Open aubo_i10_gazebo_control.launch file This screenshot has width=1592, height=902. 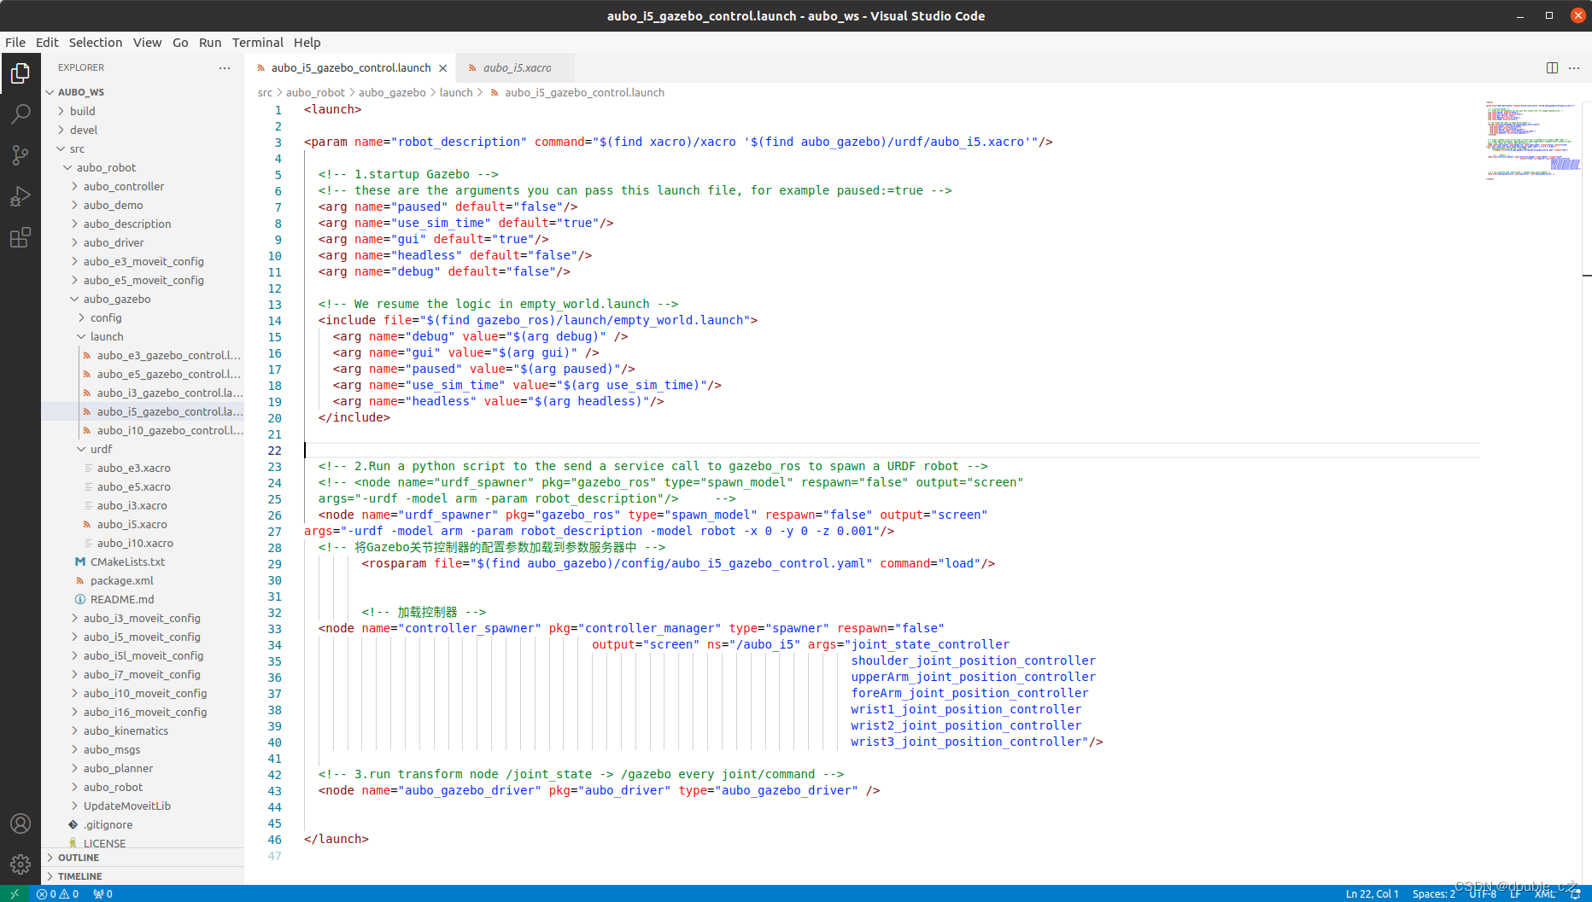(143, 430)
